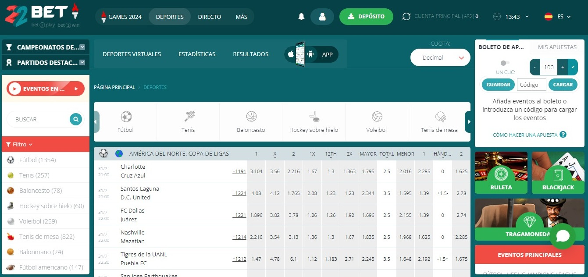The image size is (588, 277).
Task: Focus the bet amount field showing 100
Action: point(549,67)
